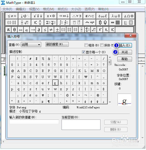Toggle the 粗体(B) bold checkbox
The image size is (146, 150).
click(x=86, y=45)
